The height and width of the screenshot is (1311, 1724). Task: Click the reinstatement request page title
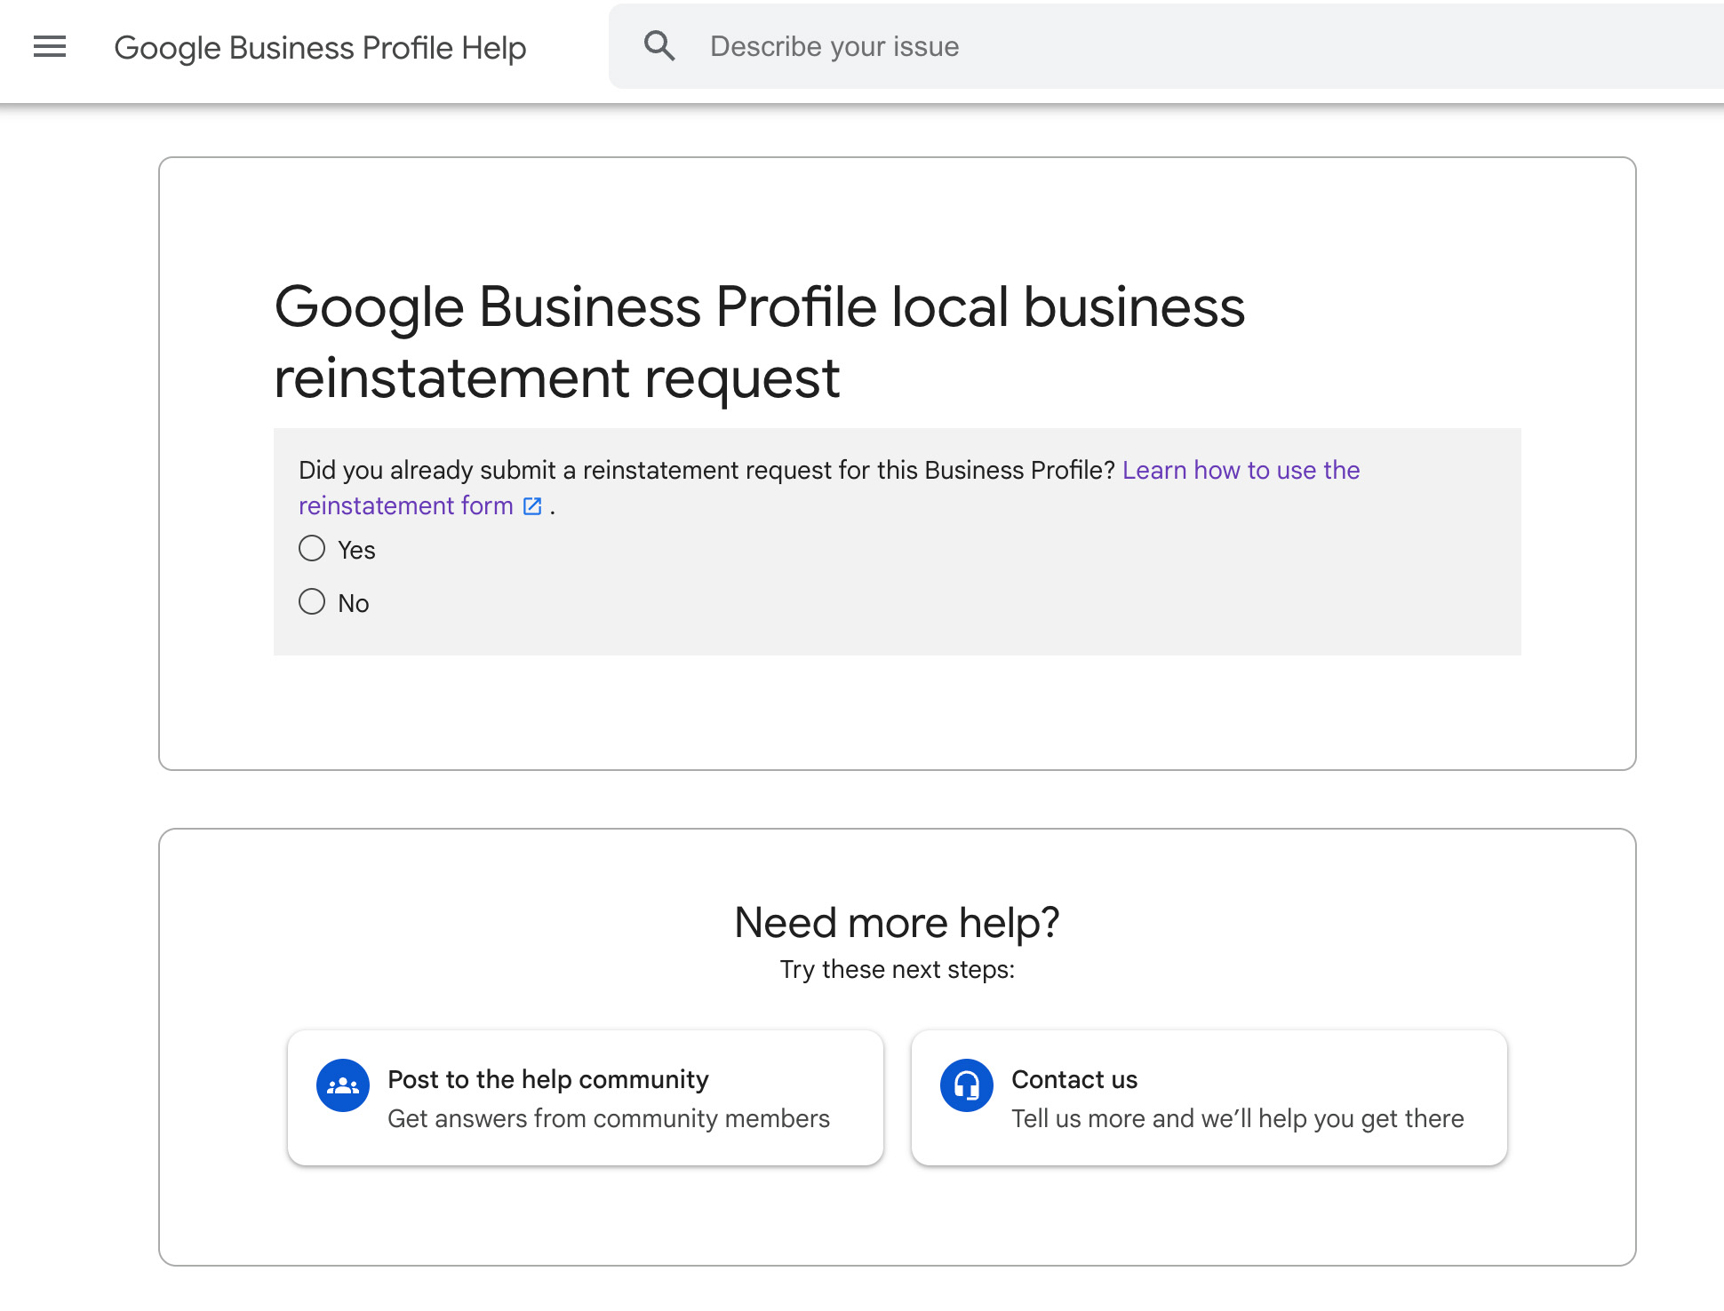point(759,342)
